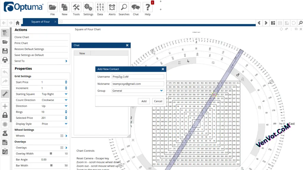The width and height of the screenshot is (303, 170).
Task: Open the Direction dropdown
Action: pos(66,106)
